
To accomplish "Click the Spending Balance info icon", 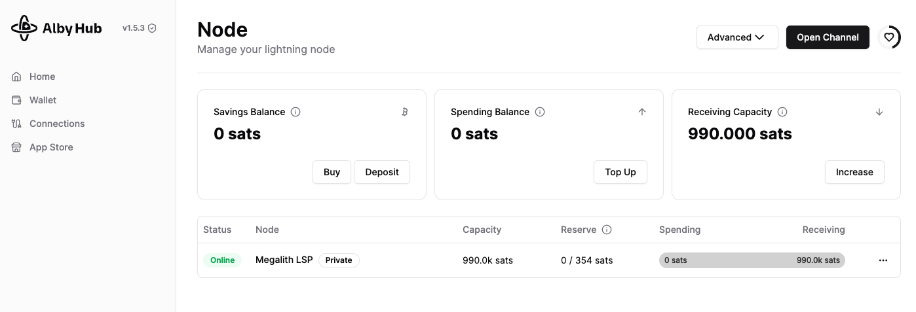I will [540, 112].
